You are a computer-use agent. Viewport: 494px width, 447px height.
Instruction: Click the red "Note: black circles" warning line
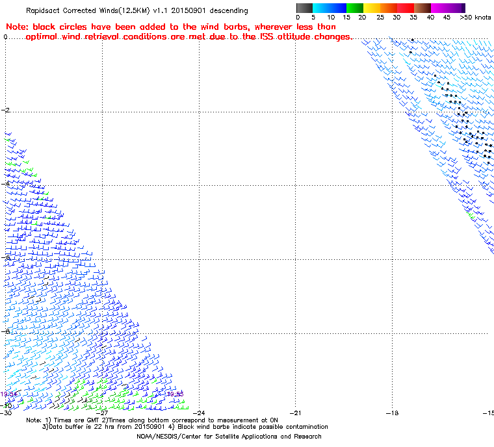tap(171, 27)
